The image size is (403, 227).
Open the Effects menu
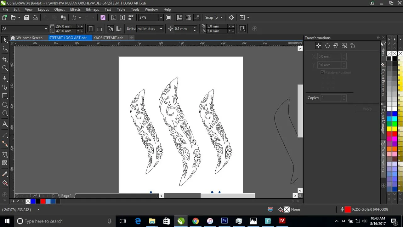(x=75, y=9)
